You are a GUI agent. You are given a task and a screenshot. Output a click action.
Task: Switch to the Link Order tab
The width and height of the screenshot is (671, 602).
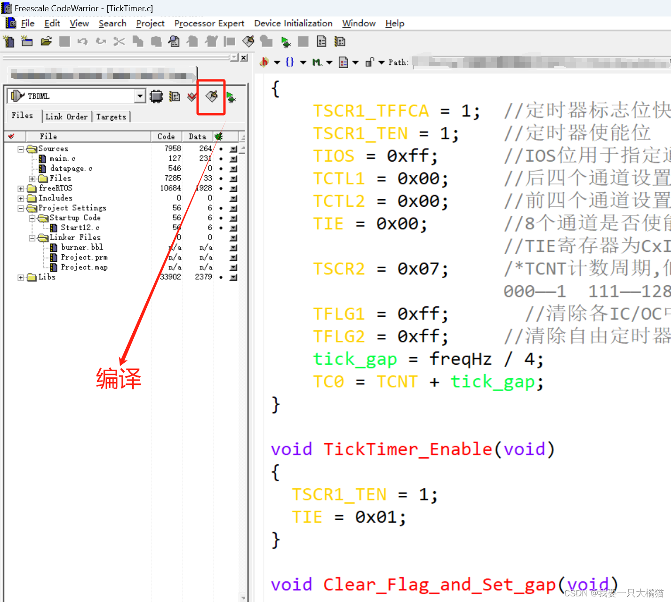point(66,116)
